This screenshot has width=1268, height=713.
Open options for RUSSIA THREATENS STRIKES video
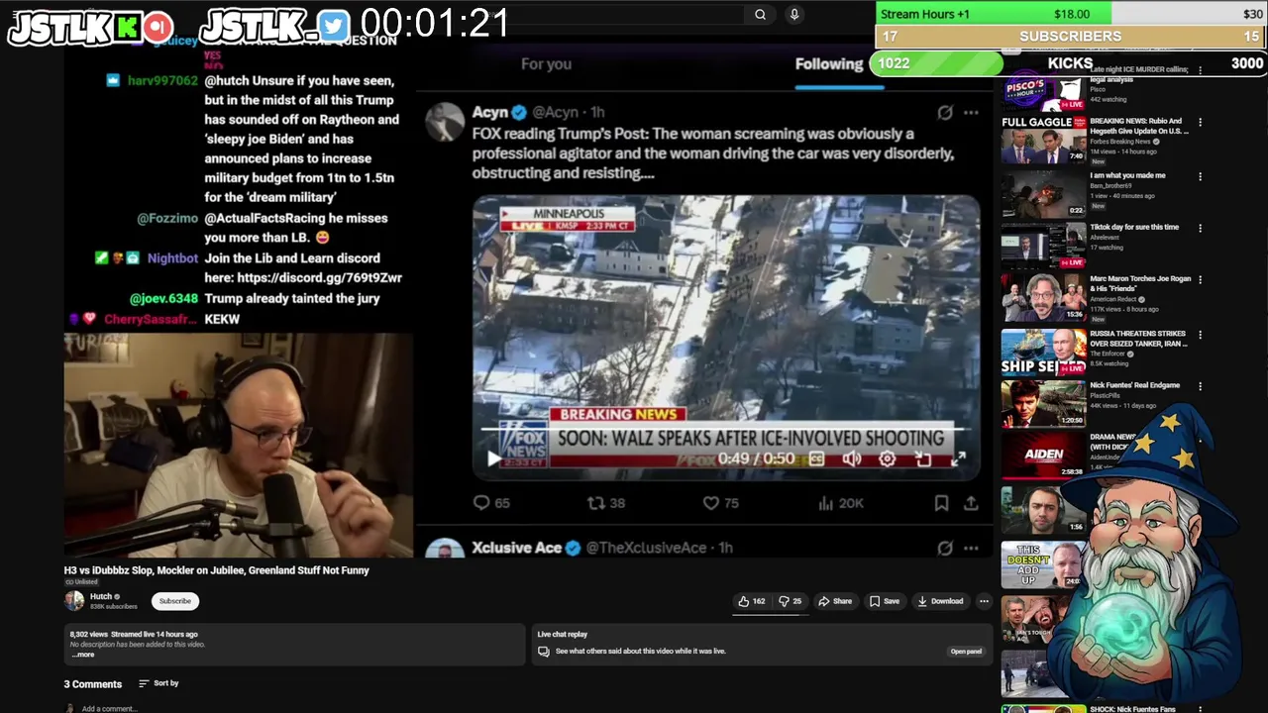1200,334
